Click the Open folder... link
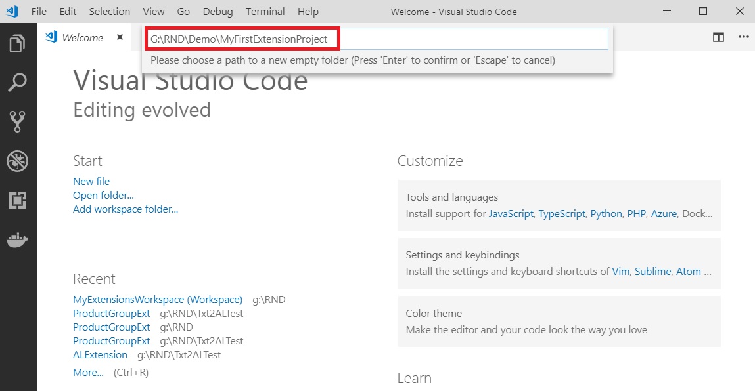755x391 pixels. [103, 195]
